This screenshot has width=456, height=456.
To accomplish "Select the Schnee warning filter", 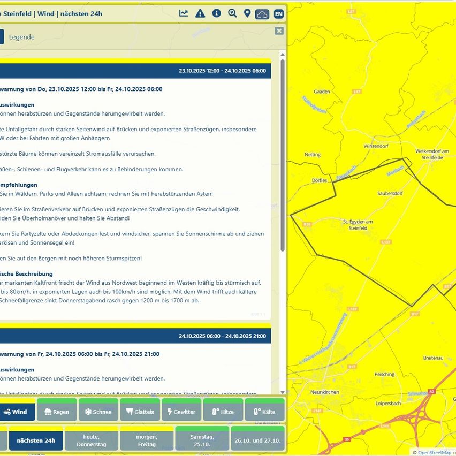I will (x=98, y=412).
